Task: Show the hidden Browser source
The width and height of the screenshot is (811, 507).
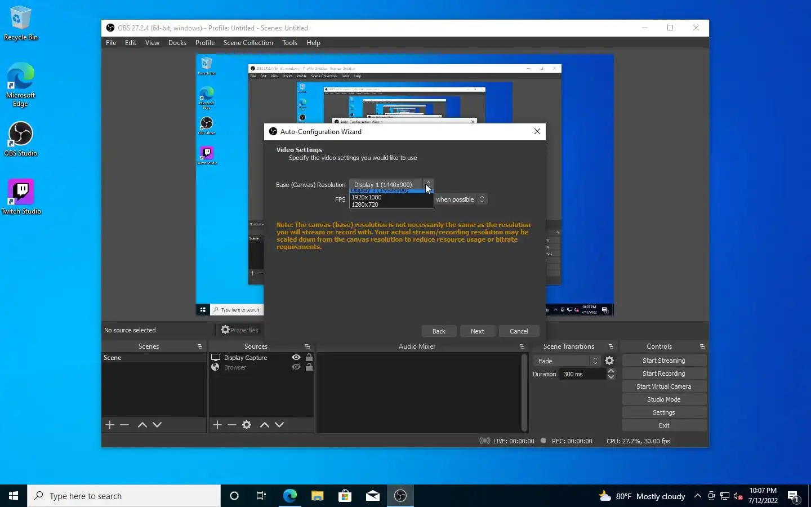Action: [296, 367]
